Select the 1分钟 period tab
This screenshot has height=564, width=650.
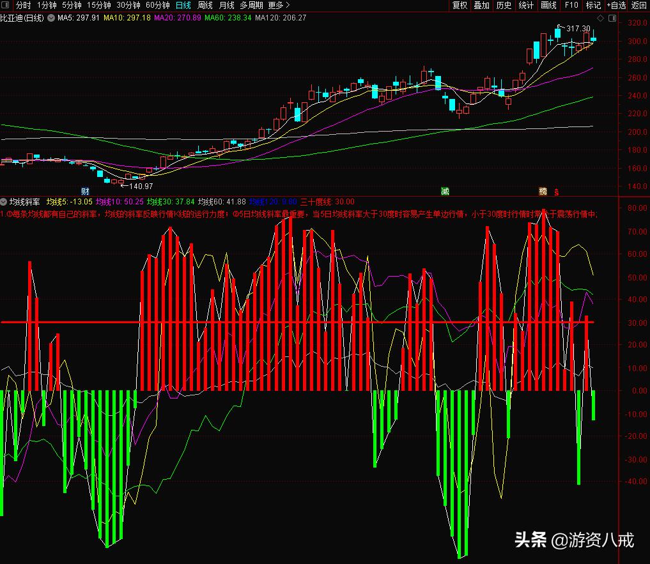47,5
